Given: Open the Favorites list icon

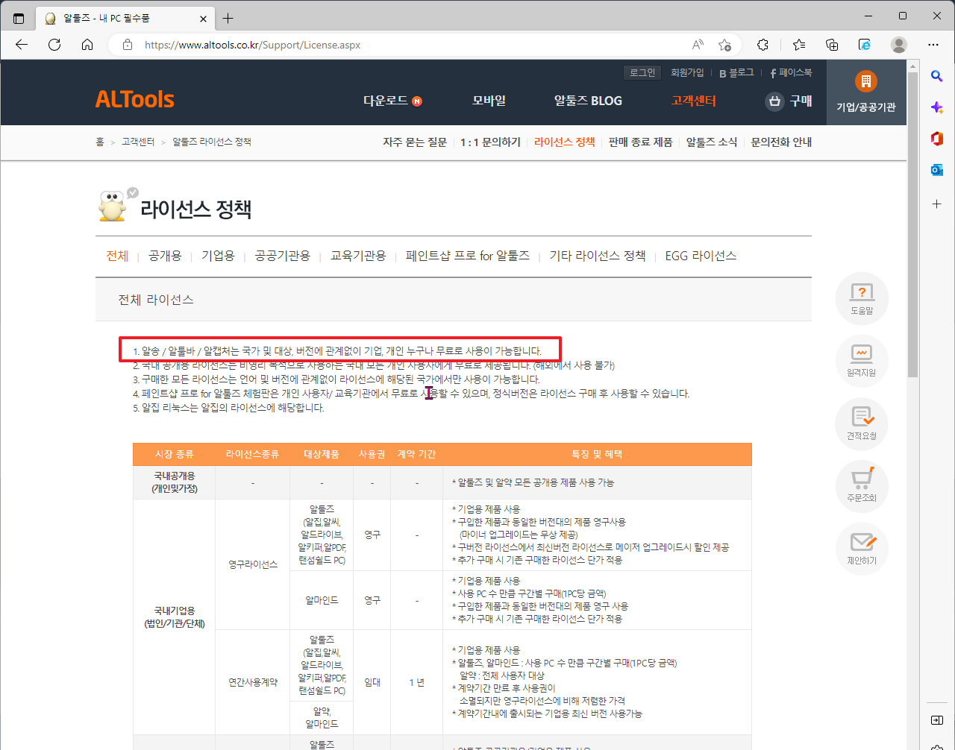Looking at the screenshot, I should [799, 45].
